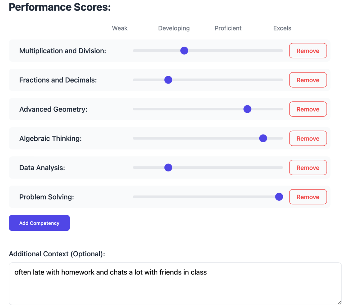This screenshot has width=344, height=308.
Task: Select the Problem Solving slider knob
Action: click(279, 197)
